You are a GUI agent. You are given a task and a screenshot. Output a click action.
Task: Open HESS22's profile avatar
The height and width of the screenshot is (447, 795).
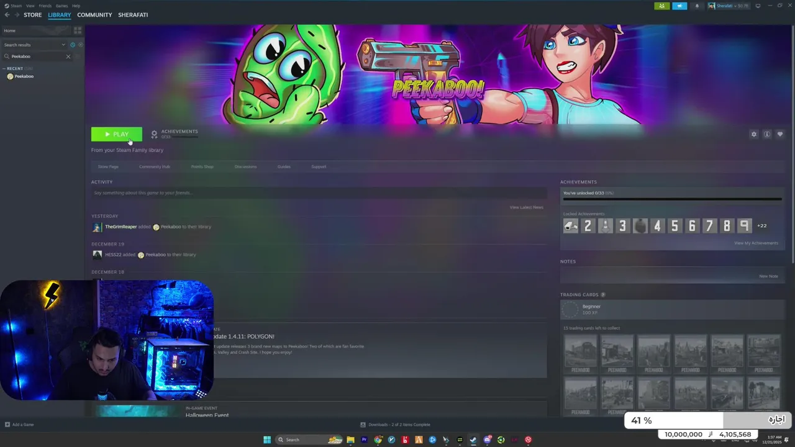[97, 255]
